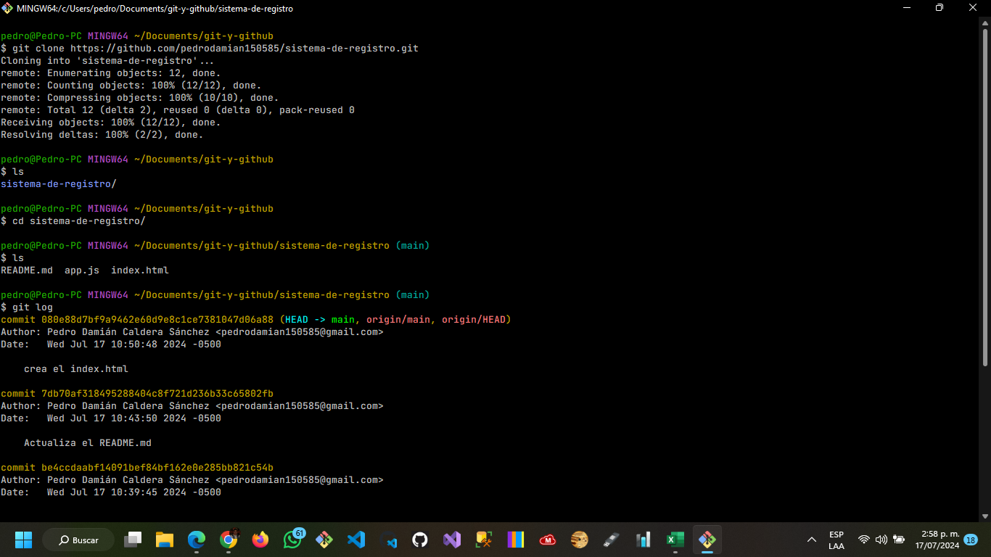Restore down the MINGW64 terminal window

click(x=939, y=8)
